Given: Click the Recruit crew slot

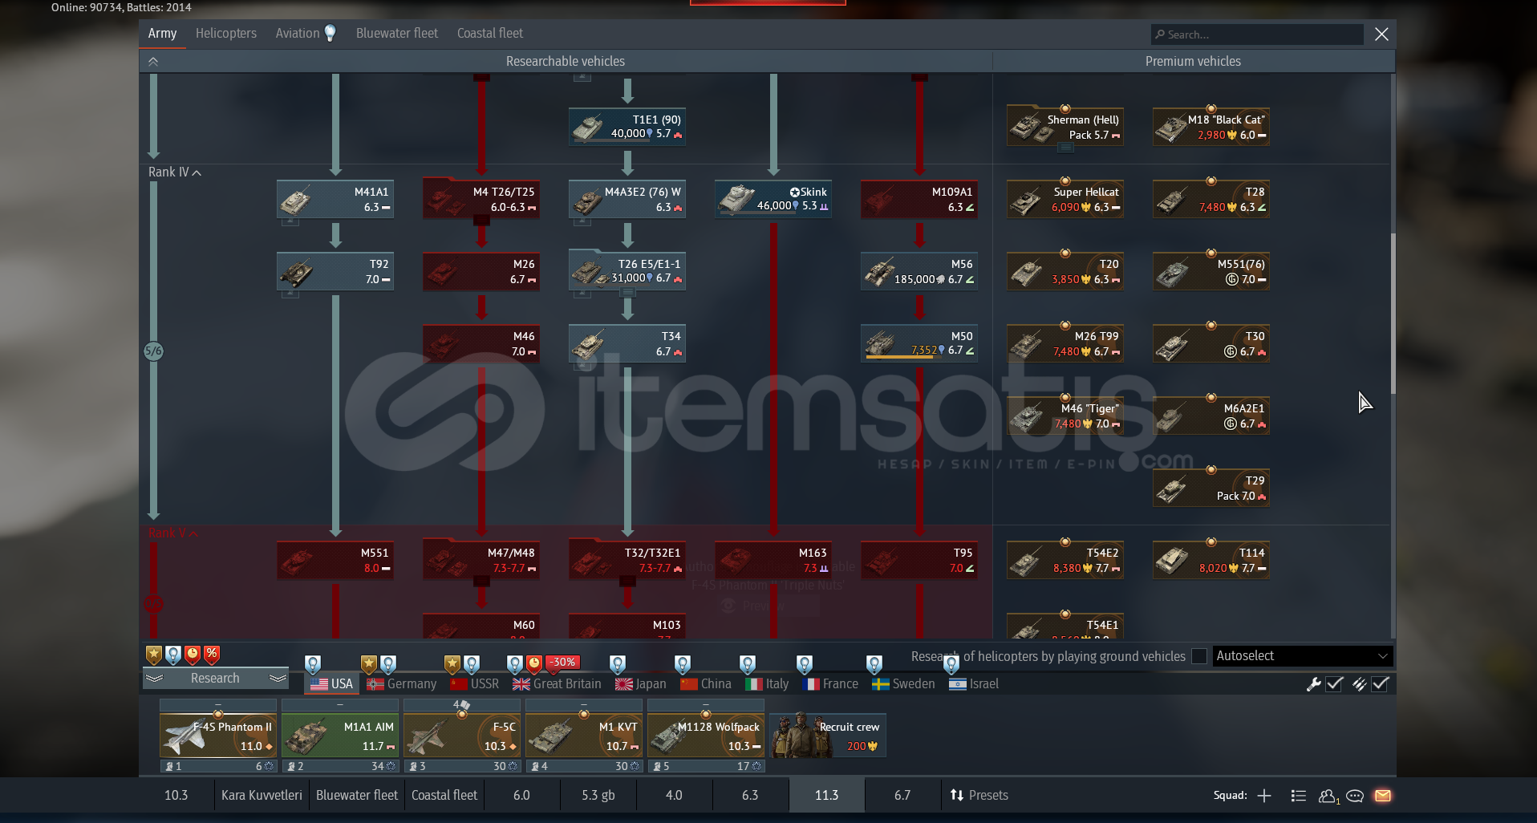Looking at the screenshot, I should [x=827, y=736].
